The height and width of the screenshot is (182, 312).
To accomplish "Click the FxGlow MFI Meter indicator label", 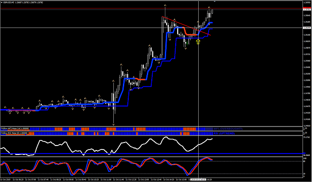I will tap(15, 128).
